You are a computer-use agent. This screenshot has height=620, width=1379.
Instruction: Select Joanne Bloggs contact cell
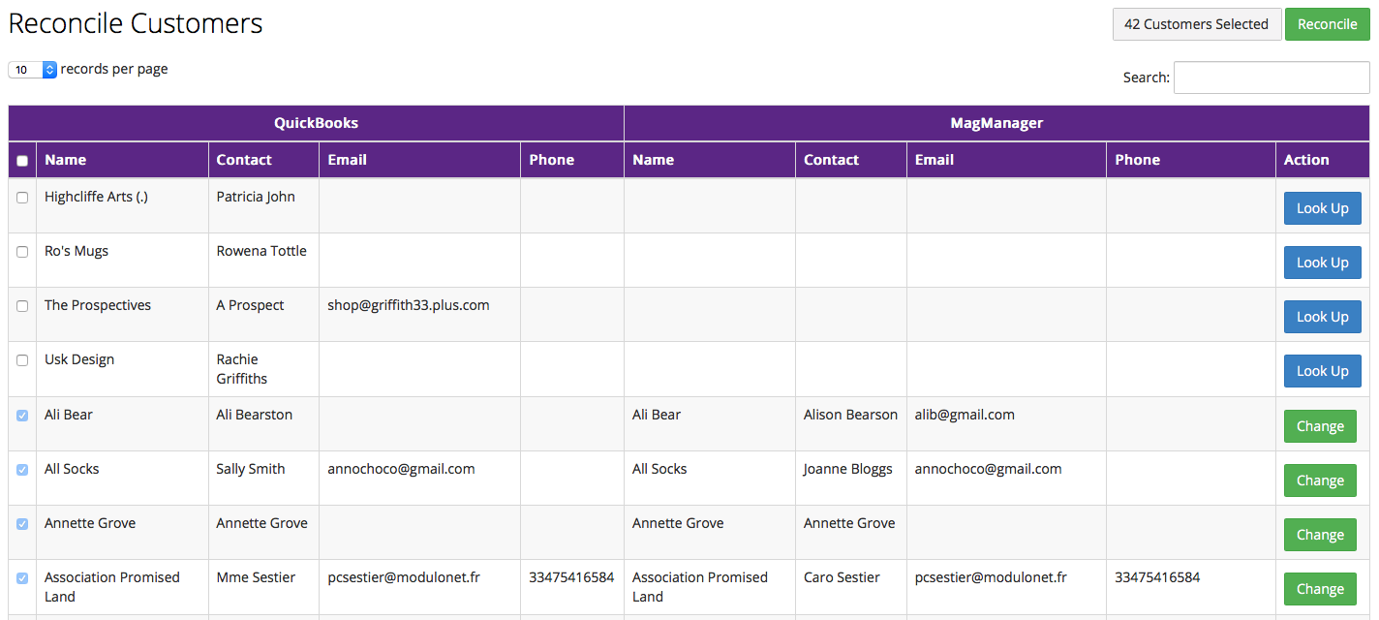850,479
